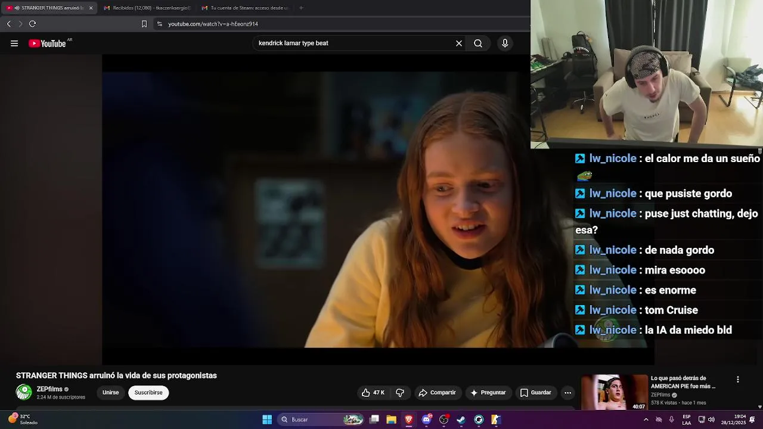Open site settings icon beside the URL
Screen dimensions: 763x429
(x=159, y=24)
